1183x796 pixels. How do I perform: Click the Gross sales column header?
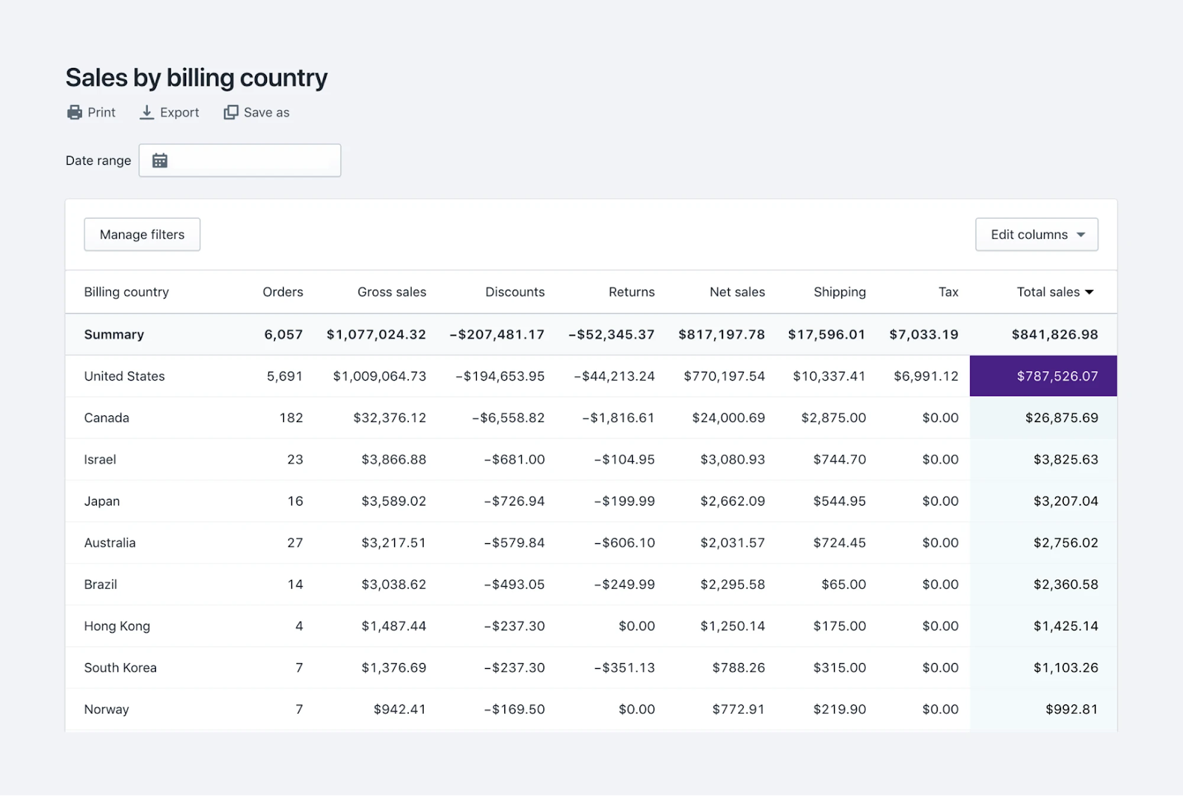pyautogui.click(x=392, y=292)
